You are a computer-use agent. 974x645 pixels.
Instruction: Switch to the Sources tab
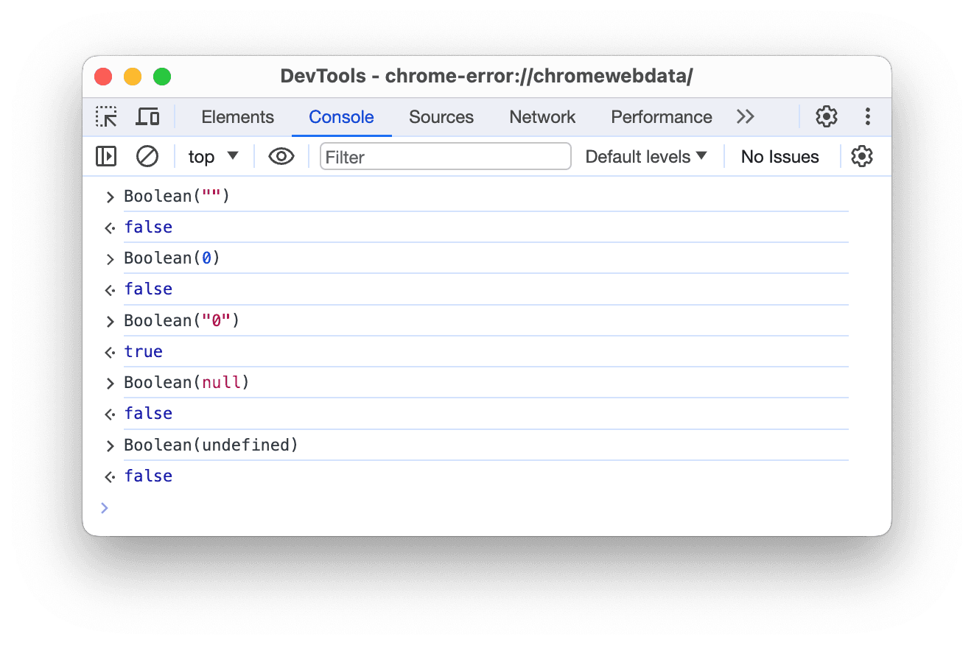click(x=441, y=117)
